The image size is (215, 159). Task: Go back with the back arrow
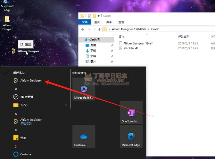(x=83, y=29)
